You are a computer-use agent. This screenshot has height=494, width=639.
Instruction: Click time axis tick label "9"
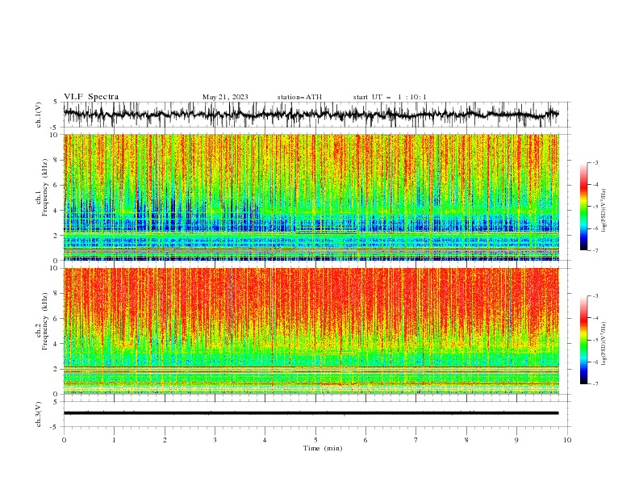click(516, 440)
